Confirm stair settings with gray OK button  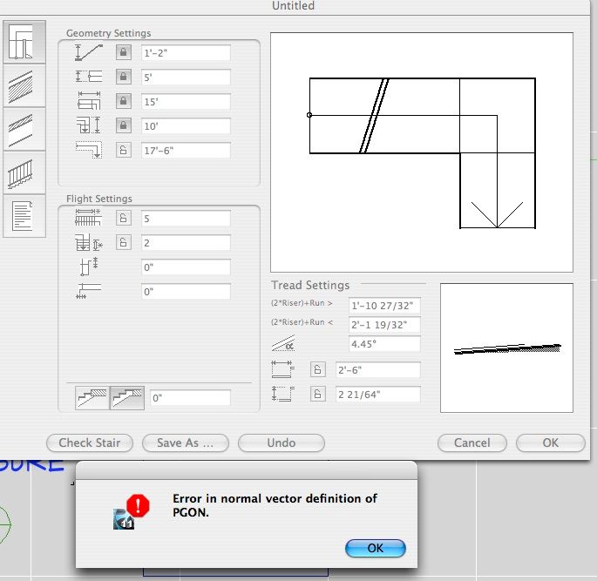[x=551, y=443]
